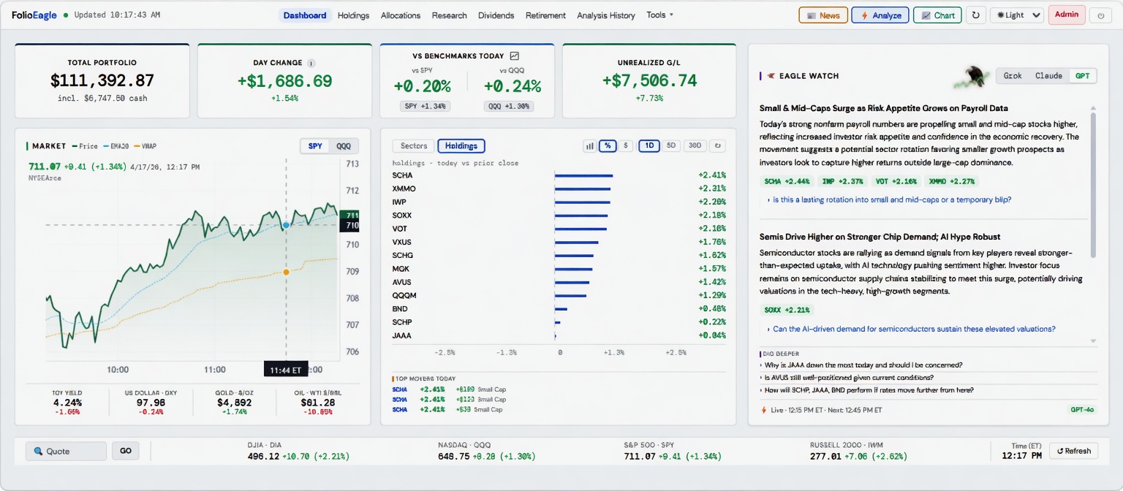Click the bar chart icon in Holdings panel
Viewport: 1123px width, 491px height.
pos(590,145)
